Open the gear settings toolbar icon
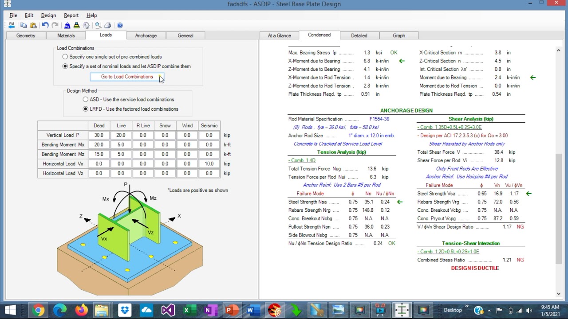Screen dimensions: 568x319 coord(86,25)
